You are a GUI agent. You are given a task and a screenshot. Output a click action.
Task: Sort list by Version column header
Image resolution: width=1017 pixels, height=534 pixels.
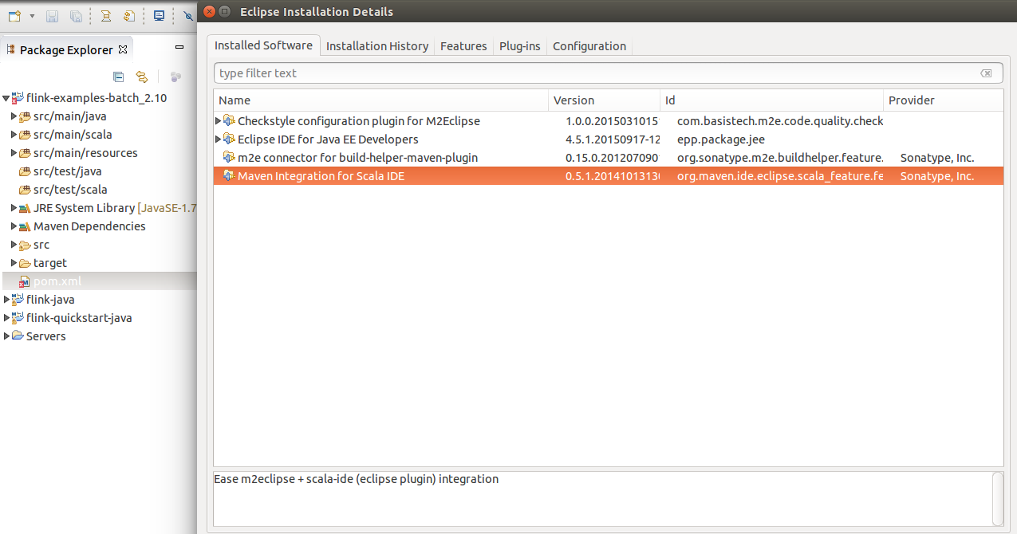coord(574,100)
